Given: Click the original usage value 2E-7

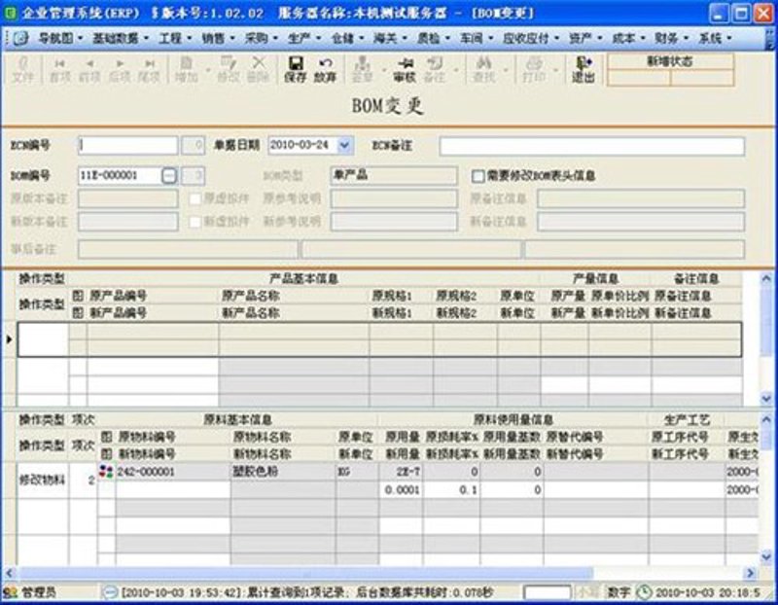Looking at the screenshot, I should (402, 472).
